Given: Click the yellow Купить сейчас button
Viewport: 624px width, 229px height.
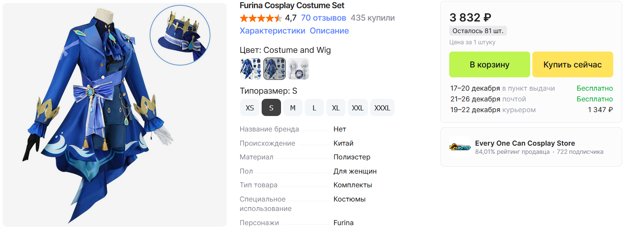Looking at the screenshot, I should [x=572, y=64].
